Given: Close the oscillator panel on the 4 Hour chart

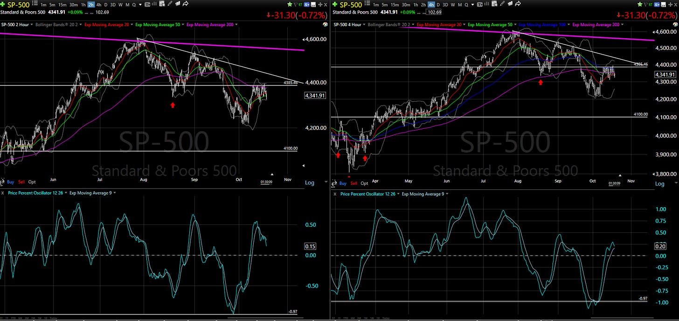Looking at the screenshot, I should point(335,194).
